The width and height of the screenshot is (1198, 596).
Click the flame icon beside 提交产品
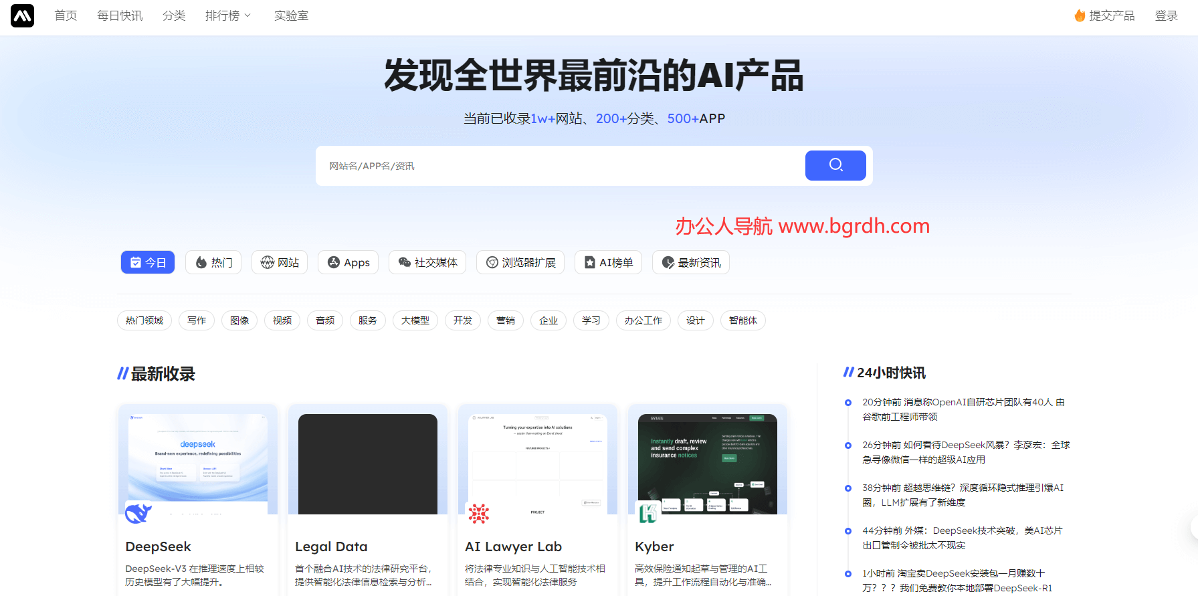click(1080, 15)
